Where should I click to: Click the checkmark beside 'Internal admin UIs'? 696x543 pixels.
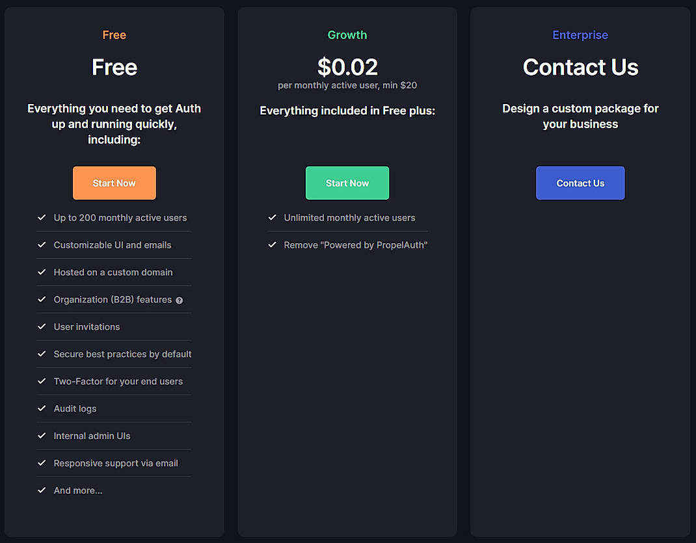(x=42, y=436)
